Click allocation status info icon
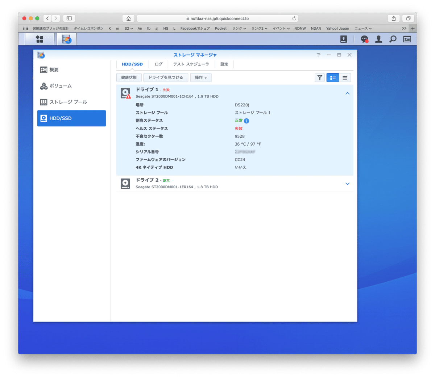The image size is (435, 378). coord(246,121)
